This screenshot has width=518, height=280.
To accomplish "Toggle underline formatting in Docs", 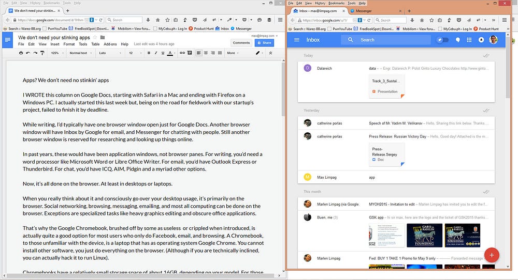I will coord(163,53).
